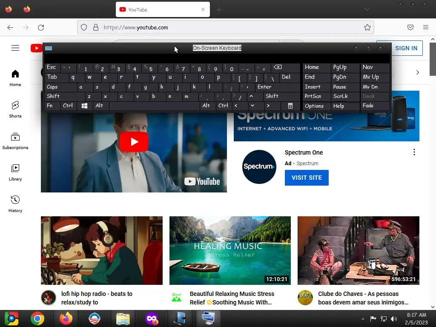Click the On-Screen Keyboard window icon
The image size is (436, 327).
click(x=49, y=48)
